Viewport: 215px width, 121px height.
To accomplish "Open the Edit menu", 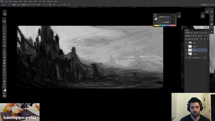I will 10,1.
